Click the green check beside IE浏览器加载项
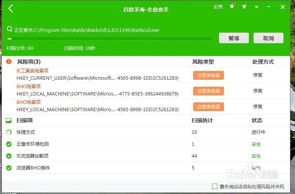The width and height of the screenshot is (295, 194). tap(9, 156)
